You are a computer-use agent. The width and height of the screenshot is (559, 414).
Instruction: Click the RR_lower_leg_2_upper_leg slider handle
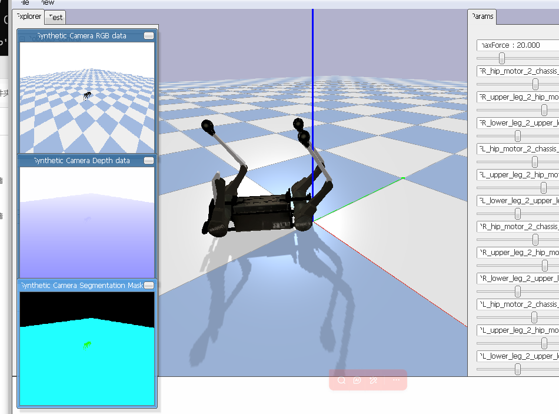tap(518, 292)
